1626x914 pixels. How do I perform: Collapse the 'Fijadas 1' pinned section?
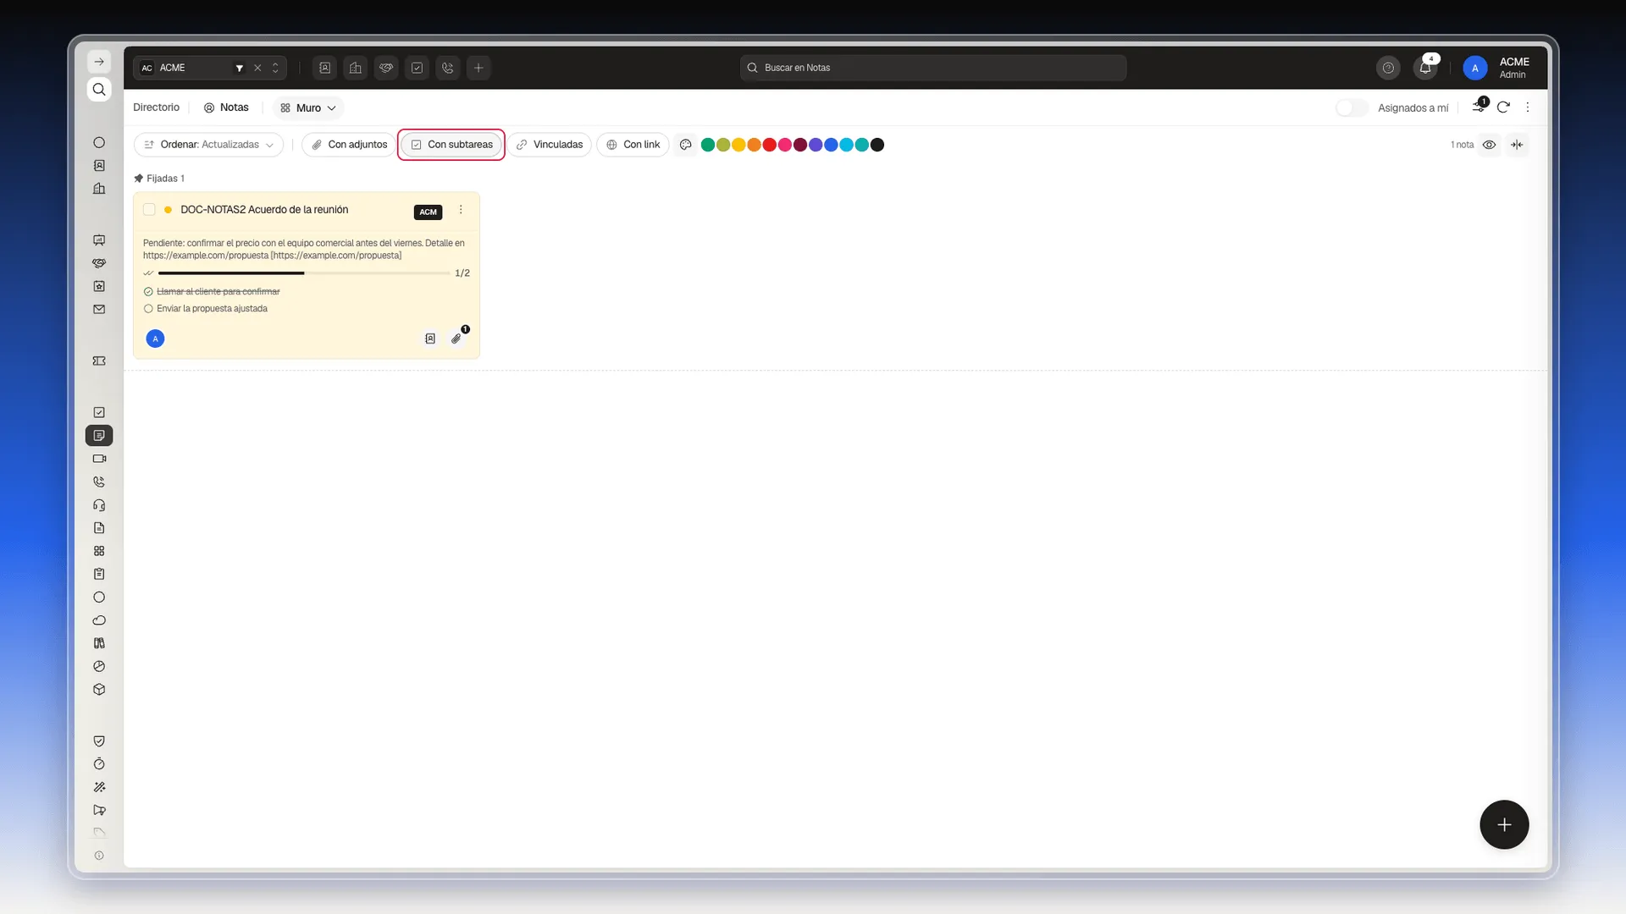pyautogui.click(x=159, y=179)
